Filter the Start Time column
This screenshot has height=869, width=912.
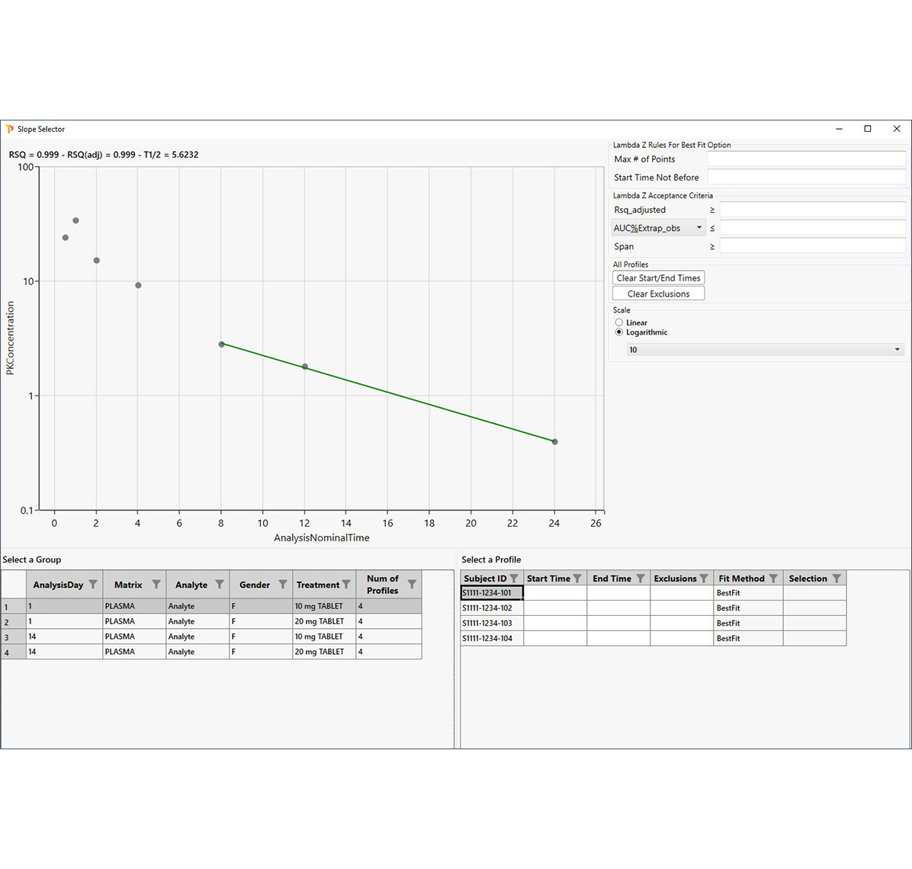(x=577, y=579)
